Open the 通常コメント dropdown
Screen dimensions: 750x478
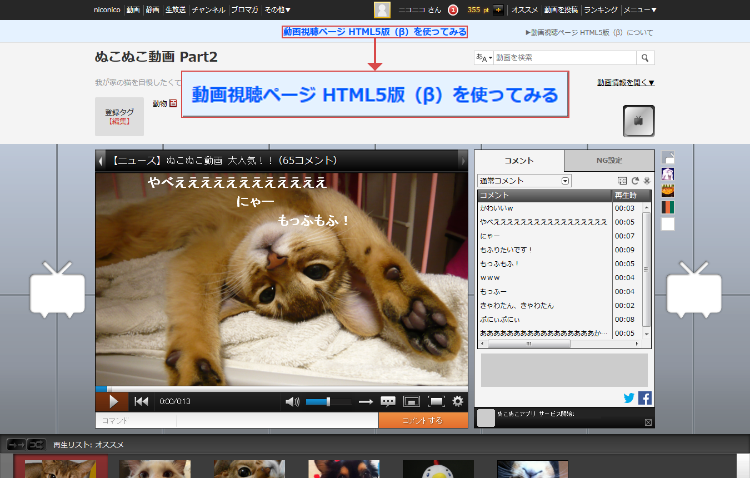click(524, 181)
